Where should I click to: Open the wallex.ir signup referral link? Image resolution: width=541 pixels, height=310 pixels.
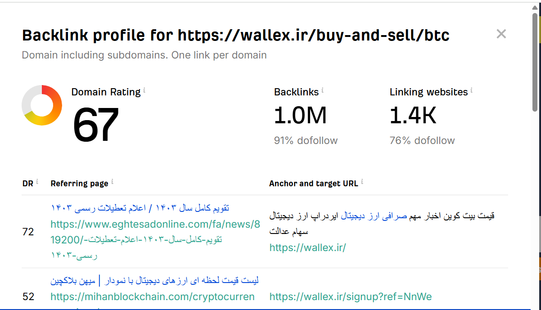pos(350,297)
